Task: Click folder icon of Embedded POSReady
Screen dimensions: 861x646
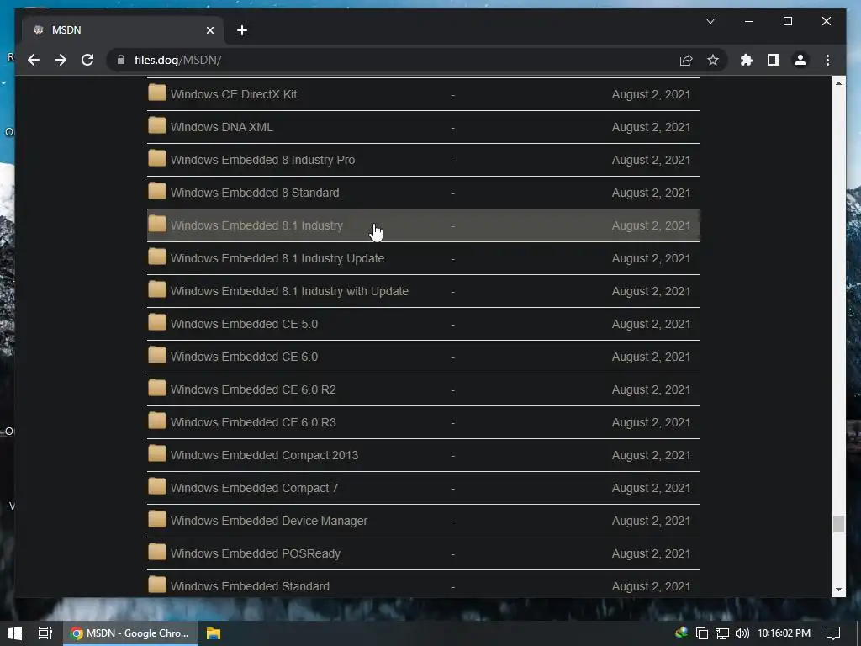Action: click(157, 552)
